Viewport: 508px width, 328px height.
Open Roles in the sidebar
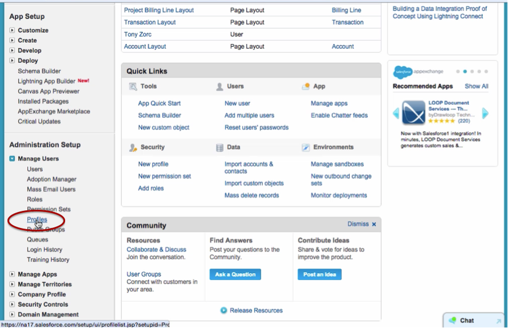point(35,199)
